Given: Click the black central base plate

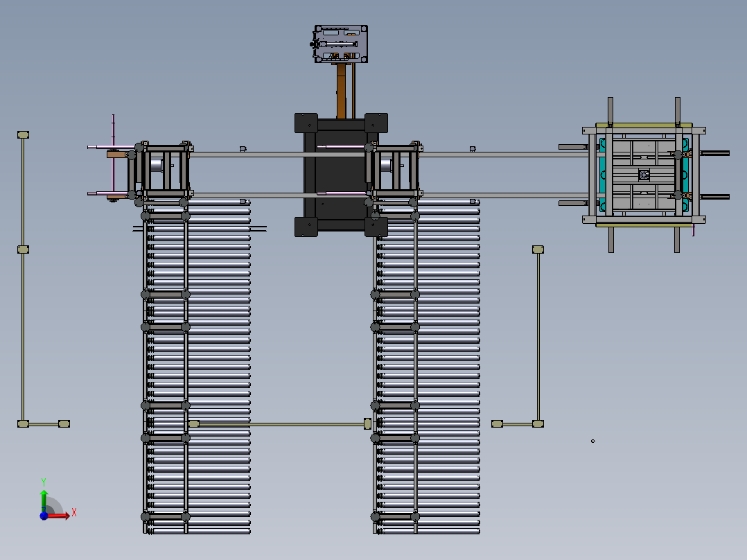Looking at the screenshot, I should [340, 173].
